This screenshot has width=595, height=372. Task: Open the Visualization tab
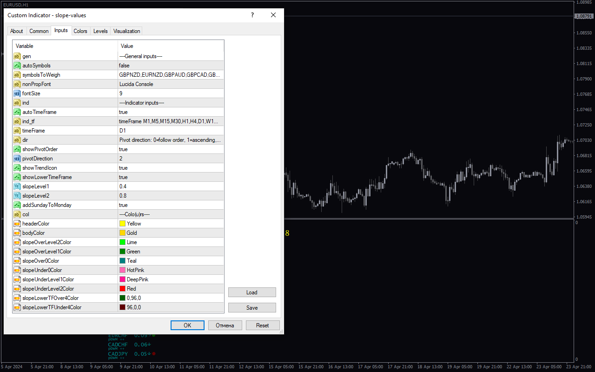point(126,31)
